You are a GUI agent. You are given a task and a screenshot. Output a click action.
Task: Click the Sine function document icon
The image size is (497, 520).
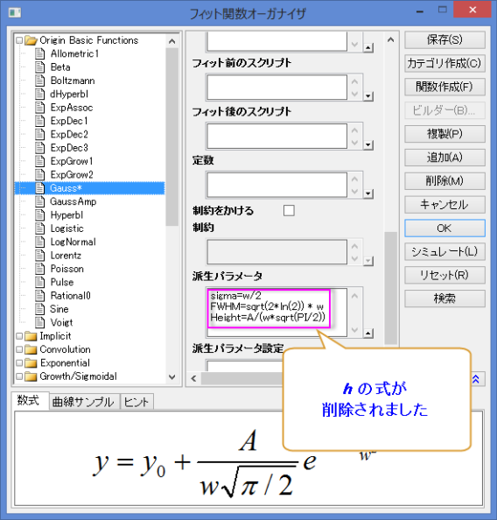pos(39,309)
